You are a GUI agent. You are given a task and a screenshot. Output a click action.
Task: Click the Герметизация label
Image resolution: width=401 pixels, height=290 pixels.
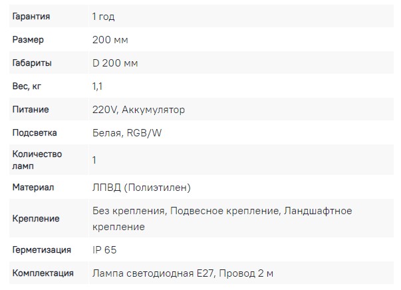tap(42, 249)
